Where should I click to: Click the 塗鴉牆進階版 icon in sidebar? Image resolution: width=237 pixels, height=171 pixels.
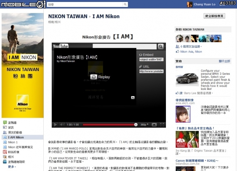click(x=5, y=162)
